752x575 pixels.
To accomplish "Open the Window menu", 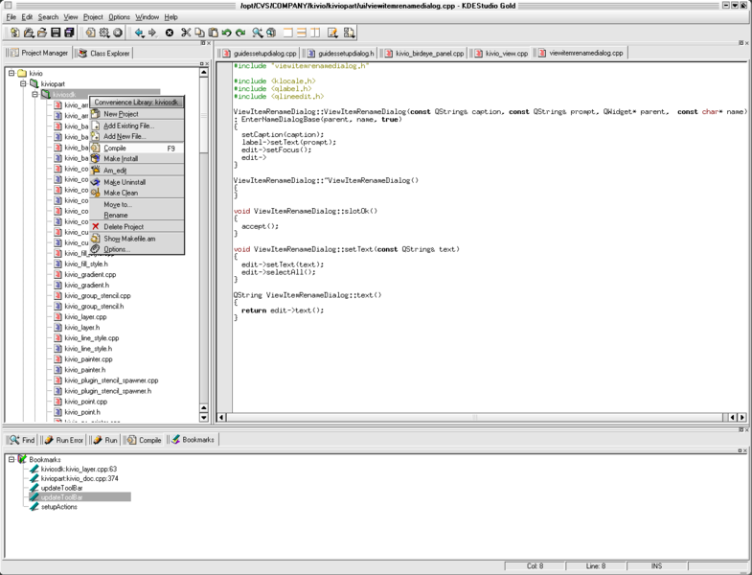I will coord(147,17).
